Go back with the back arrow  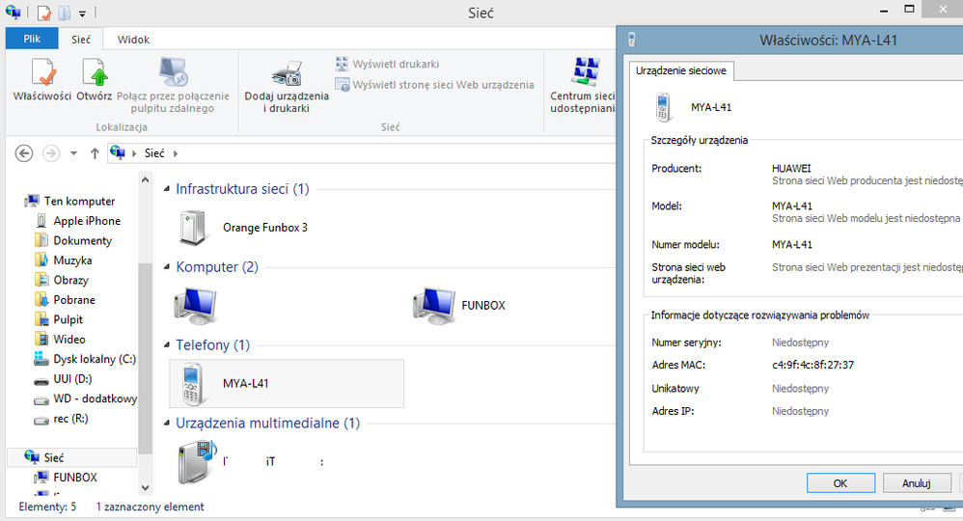coord(24,153)
